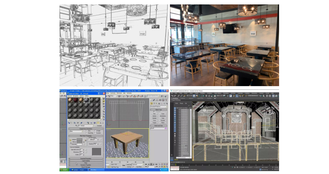The image size is (329, 174).
Task: Click Select and Rotate icon in dark toolbar
Action: pos(209,96)
